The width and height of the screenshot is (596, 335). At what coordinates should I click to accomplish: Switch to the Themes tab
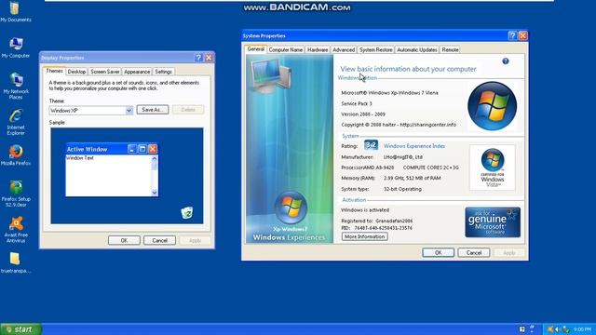54,71
